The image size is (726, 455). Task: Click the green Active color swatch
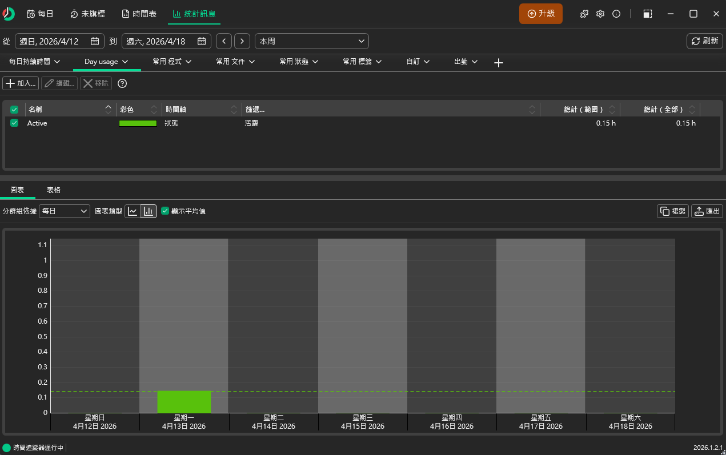tap(138, 123)
